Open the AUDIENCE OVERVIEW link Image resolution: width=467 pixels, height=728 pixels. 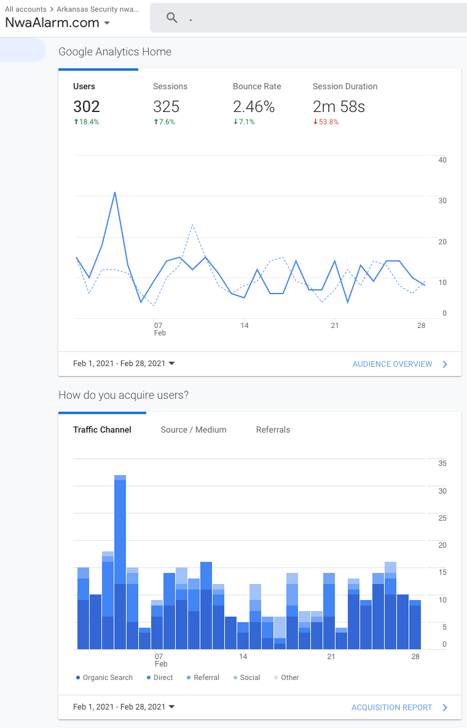tap(392, 364)
